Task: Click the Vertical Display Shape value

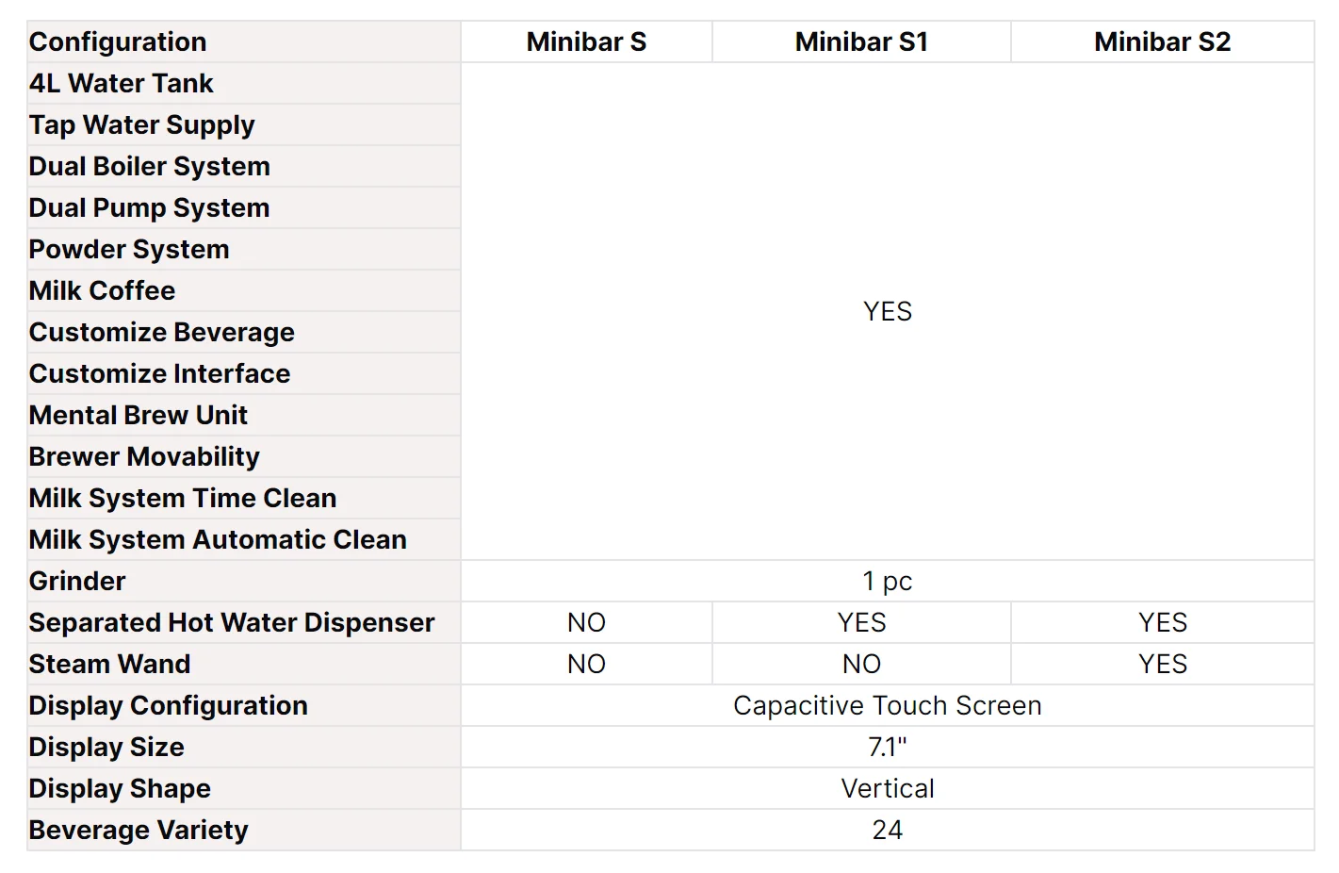Action: tap(887, 789)
